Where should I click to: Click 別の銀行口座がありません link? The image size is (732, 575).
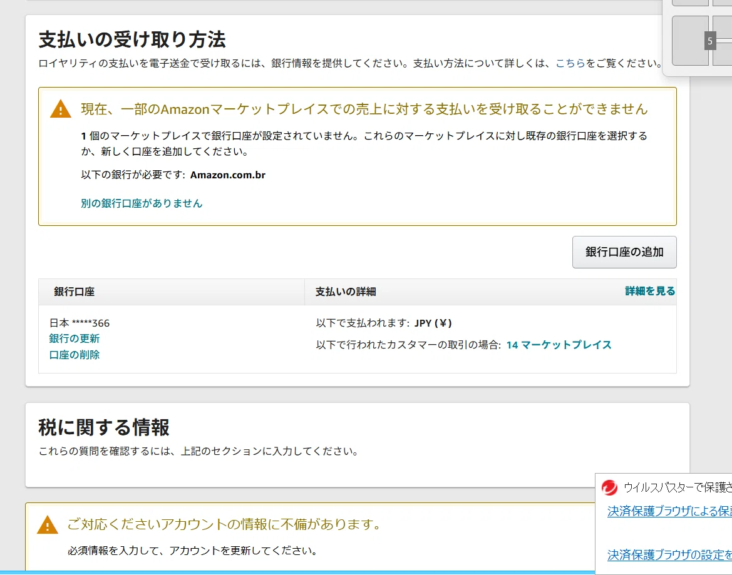point(142,203)
